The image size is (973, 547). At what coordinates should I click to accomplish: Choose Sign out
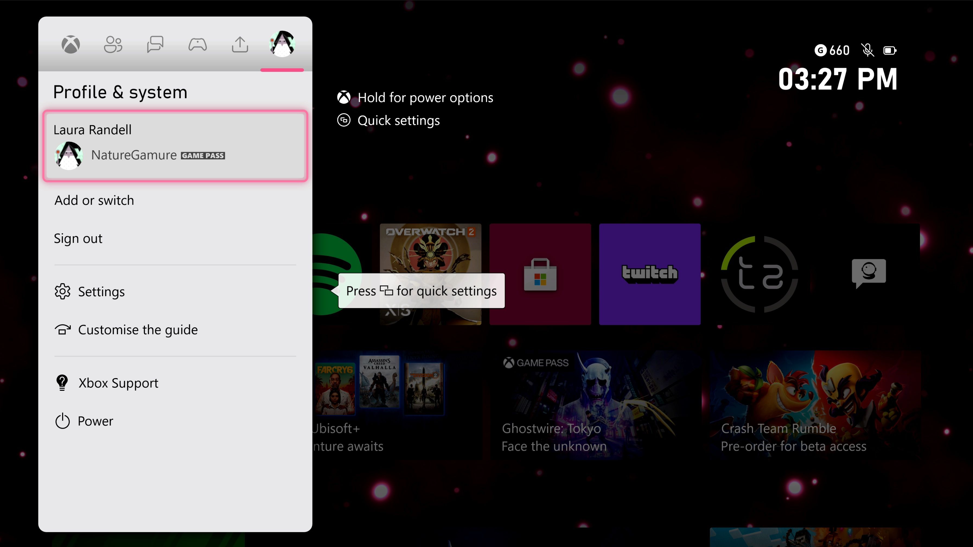pyautogui.click(x=78, y=239)
